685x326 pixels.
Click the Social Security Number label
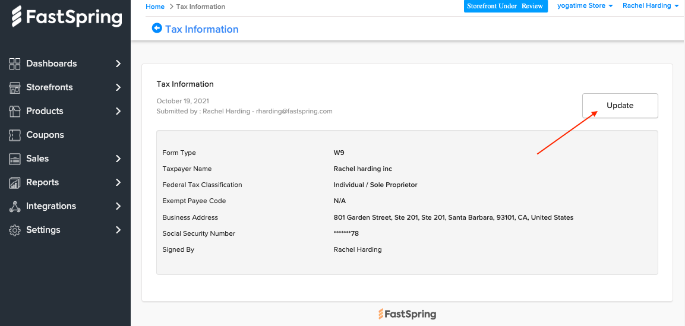click(199, 233)
